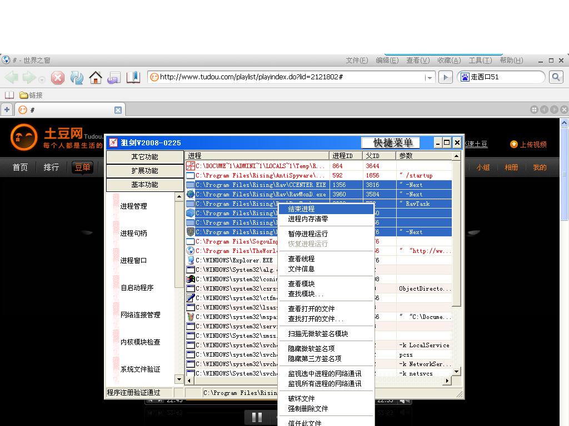Click the browser refresh icon

click(77, 78)
